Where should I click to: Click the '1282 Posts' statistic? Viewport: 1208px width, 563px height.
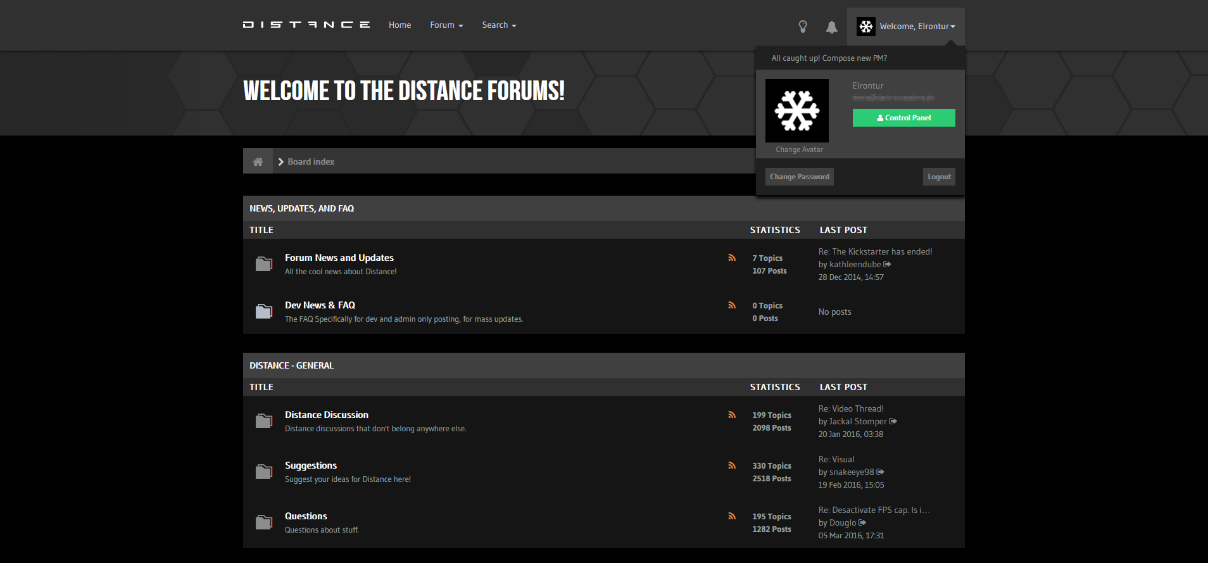tap(772, 529)
